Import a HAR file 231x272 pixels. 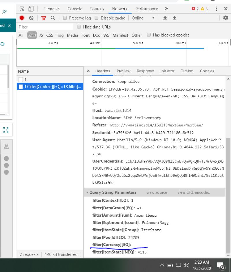point(165,18)
